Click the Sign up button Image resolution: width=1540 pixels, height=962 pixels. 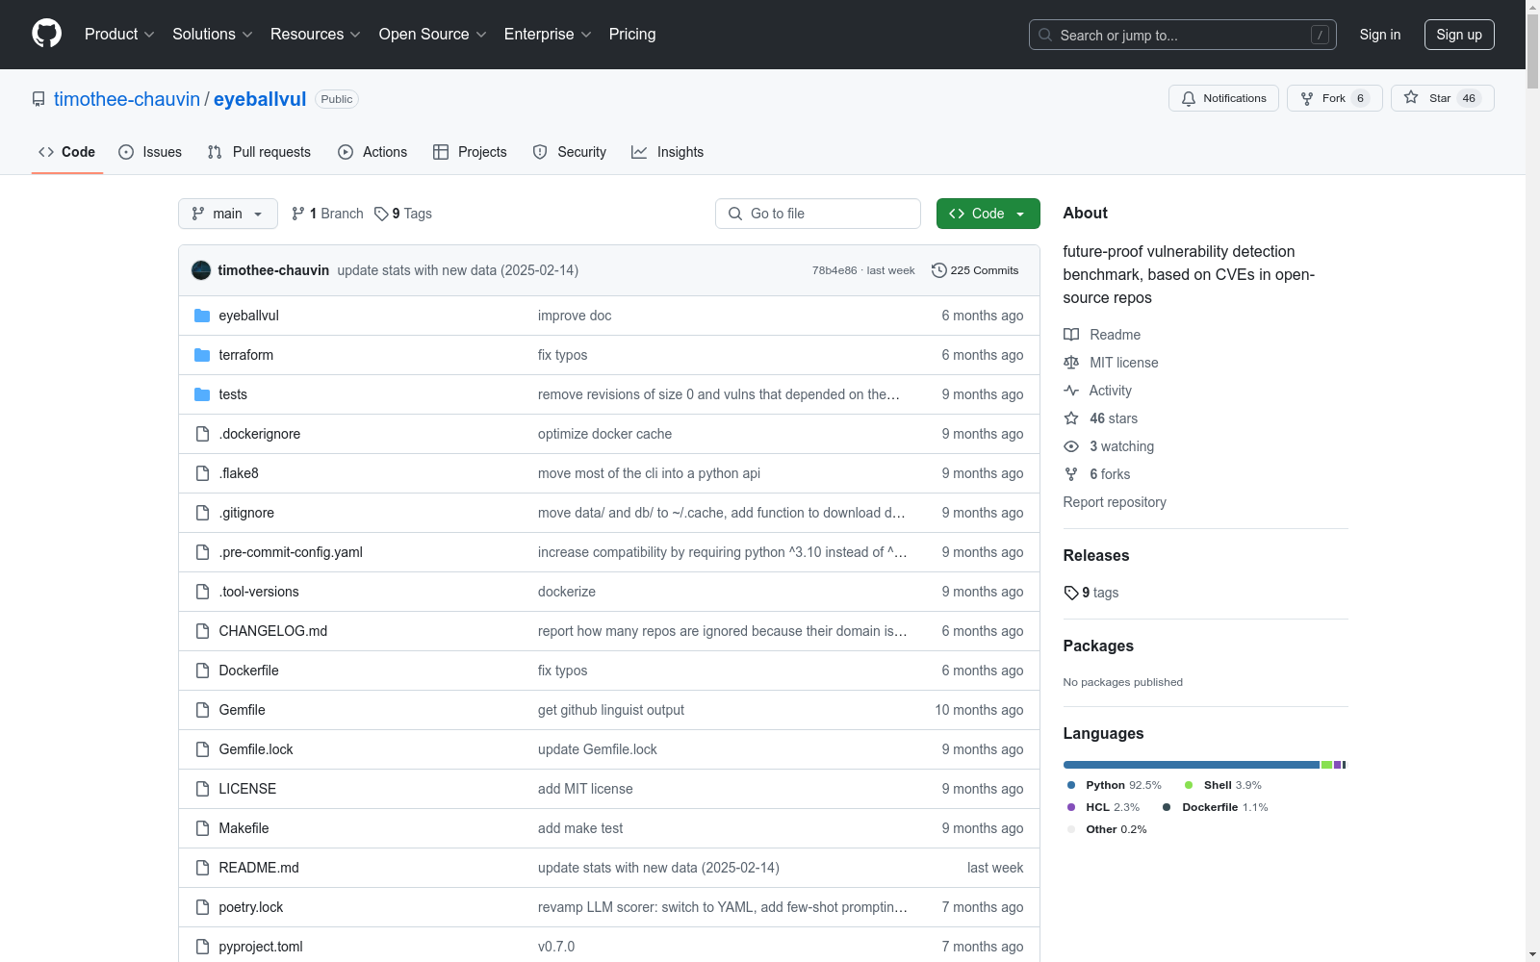pos(1459,35)
